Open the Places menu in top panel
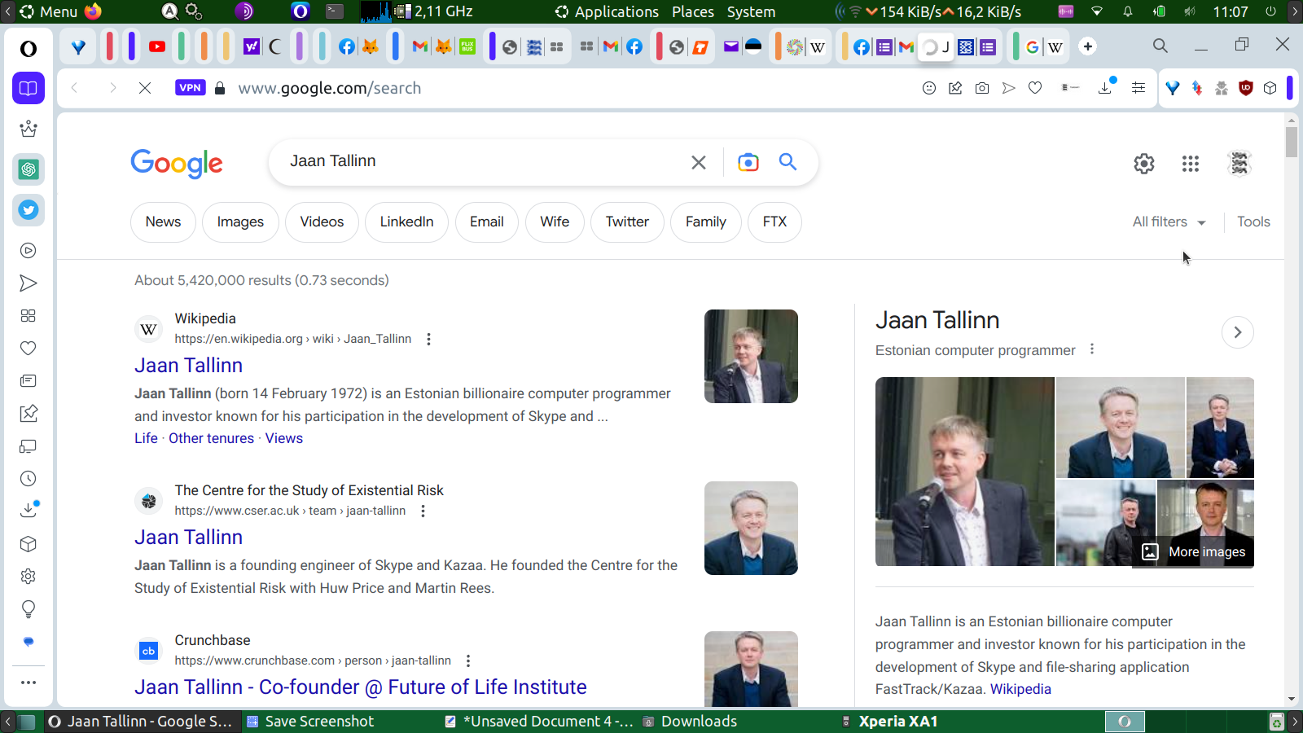Image resolution: width=1303 pixels, height=733 pixels. tap(693, 11)
